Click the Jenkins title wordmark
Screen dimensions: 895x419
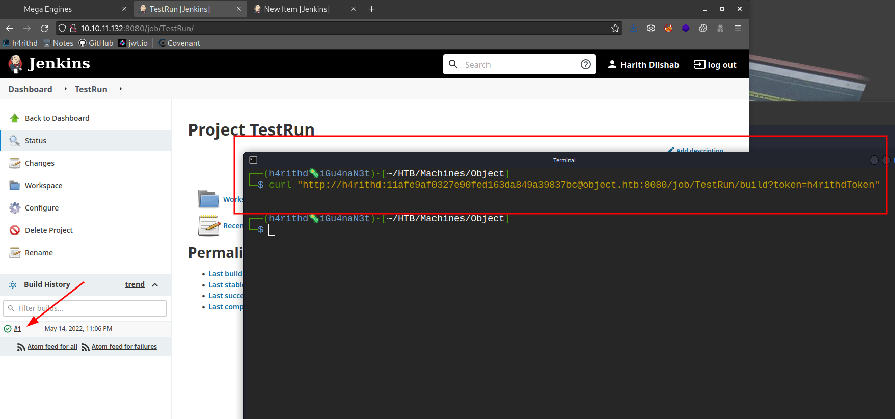click(x=59, y=63)
